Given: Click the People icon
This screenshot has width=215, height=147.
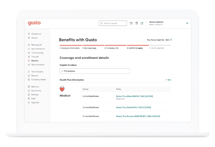Looking at the screenshot, I should pos(29,38).
